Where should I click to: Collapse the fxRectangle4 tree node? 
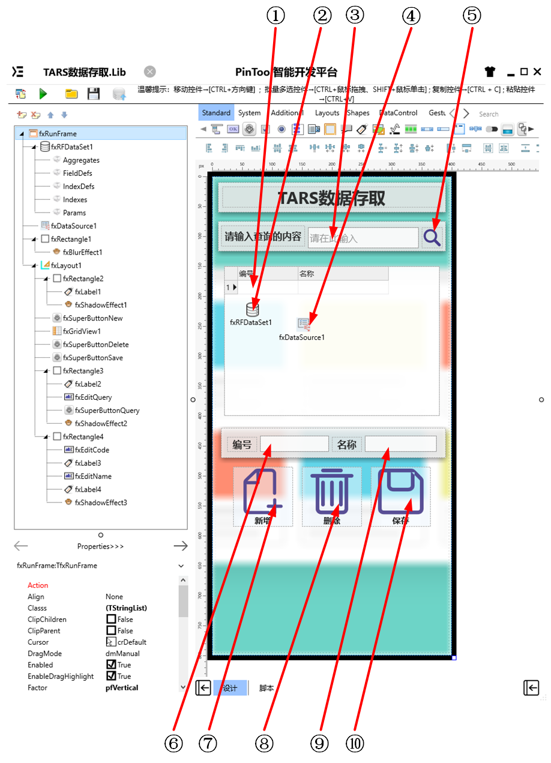[x=46, y=438]
